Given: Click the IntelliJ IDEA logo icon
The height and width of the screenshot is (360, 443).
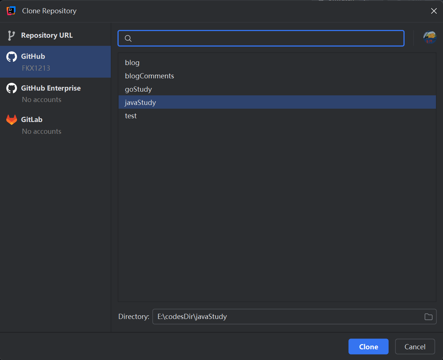Looking at the screenshot, I should click(11, 11).
